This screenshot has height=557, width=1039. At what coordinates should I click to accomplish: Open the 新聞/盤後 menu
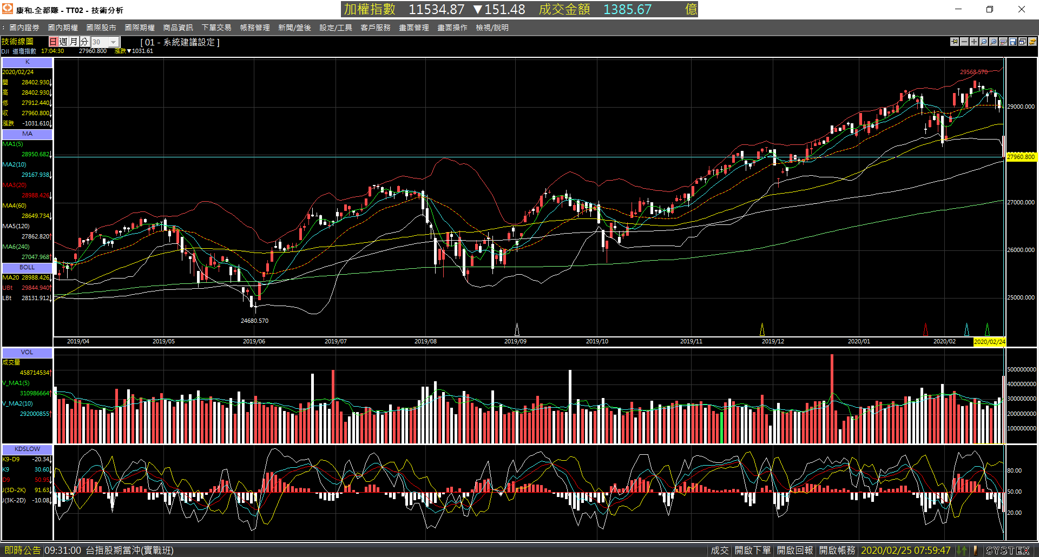pyautogui.click(x=294, y=28)
